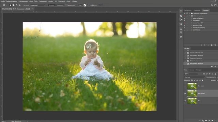Lock all layer attributes icon
Screen dimensions: 218x122
pyautogui.click(x=202, y=80)
